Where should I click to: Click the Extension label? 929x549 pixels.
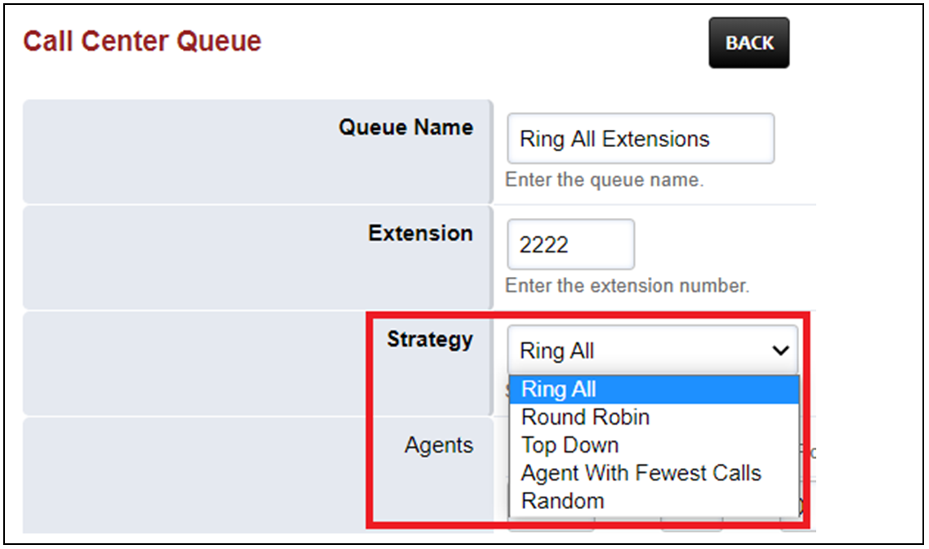[x=420, y=234]
